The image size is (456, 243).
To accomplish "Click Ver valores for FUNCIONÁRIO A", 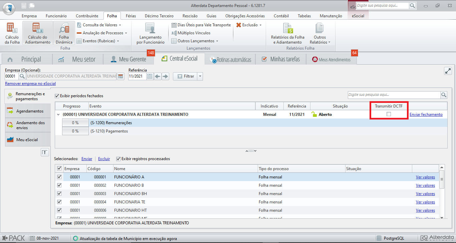I will tap(425, 177).
